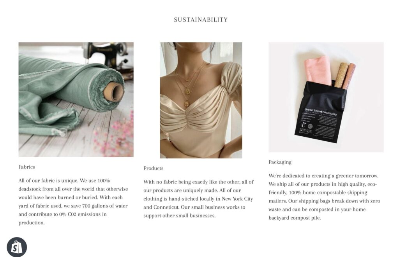Click the glitter rolls in packaging photo

click(x=345, y=76)
